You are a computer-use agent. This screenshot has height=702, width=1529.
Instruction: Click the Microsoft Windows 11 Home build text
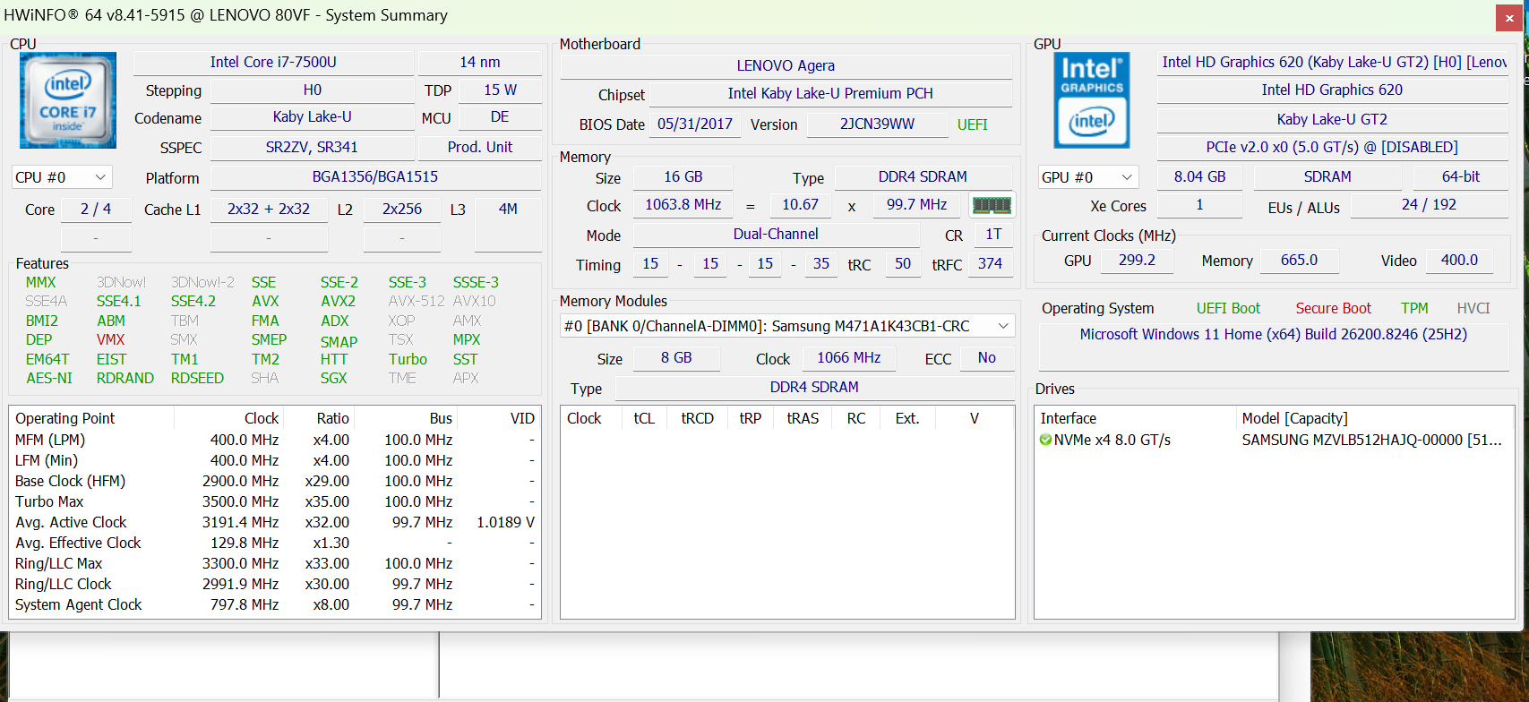[1274, 334]
